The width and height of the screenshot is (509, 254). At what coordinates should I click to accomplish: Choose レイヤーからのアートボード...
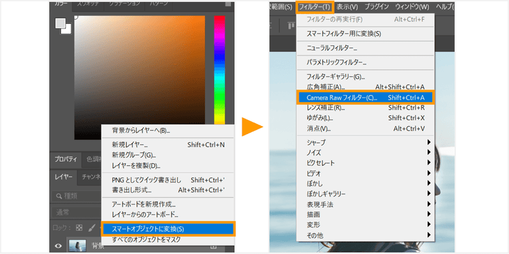[x=168, y=215]
